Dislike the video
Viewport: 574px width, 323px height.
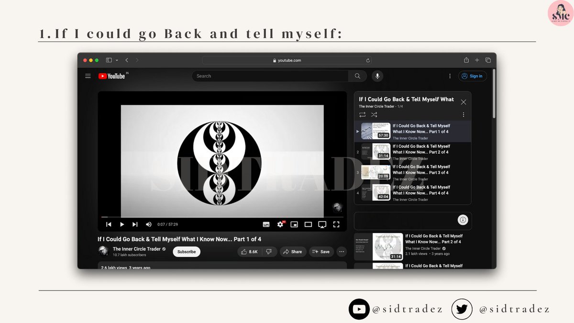(x=269, y=251)
